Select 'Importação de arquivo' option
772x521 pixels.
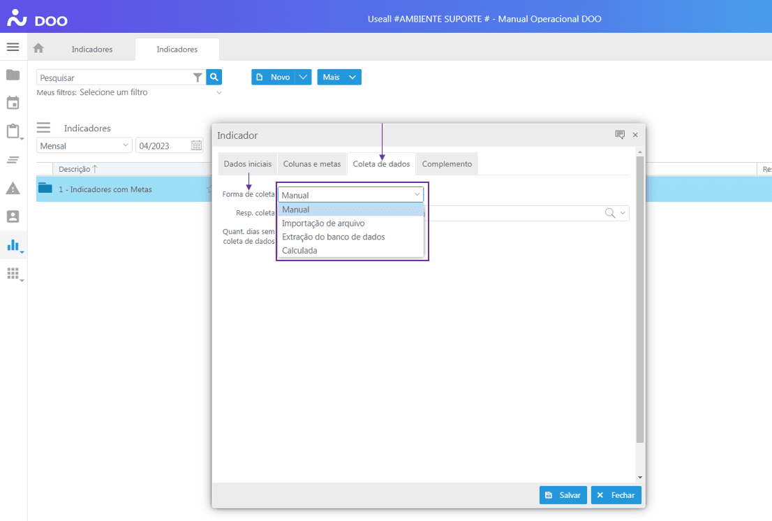tap(323, 223)
